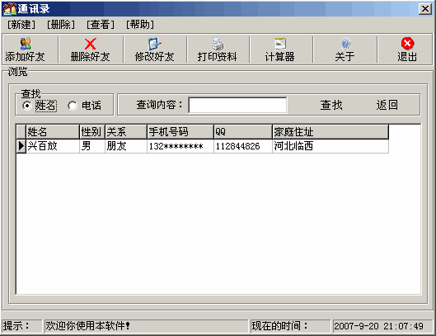Click the name cell 兴百放

tap(53, 146)
